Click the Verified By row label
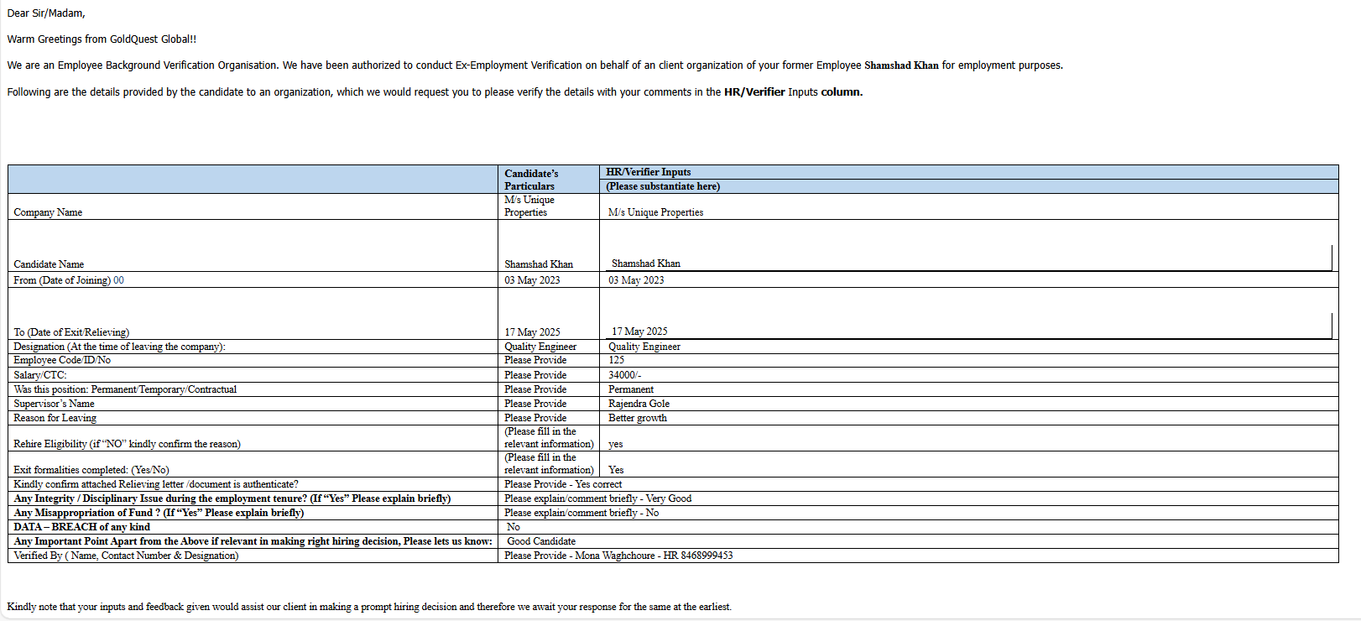This screenshot has height=621, width=1361. (126, 556)
